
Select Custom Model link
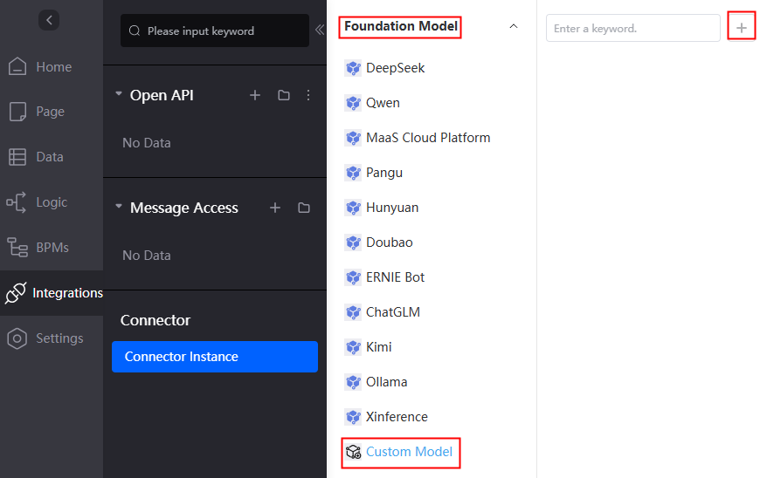click(x=409, y=452)
